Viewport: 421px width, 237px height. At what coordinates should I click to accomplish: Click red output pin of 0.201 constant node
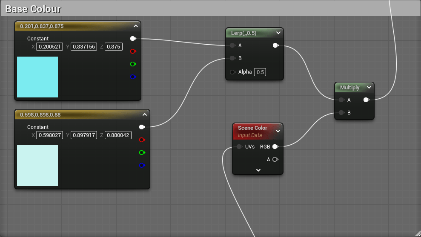(133, 51)
